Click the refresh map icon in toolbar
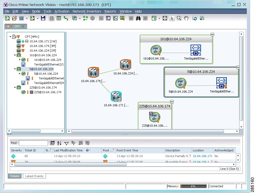 [x=195, y=18]
